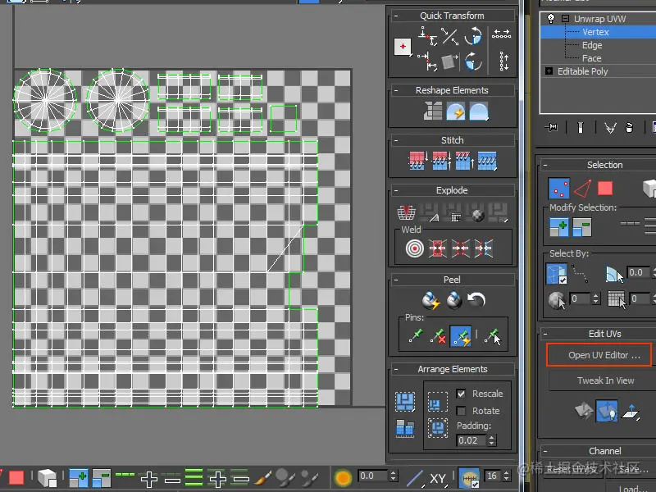Click Align Vertically to Pivot icon
This screenshot has height=492, width=656.
click(428, 62)
